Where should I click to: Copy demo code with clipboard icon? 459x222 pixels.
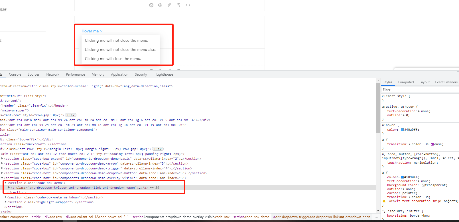pos(178,5)
